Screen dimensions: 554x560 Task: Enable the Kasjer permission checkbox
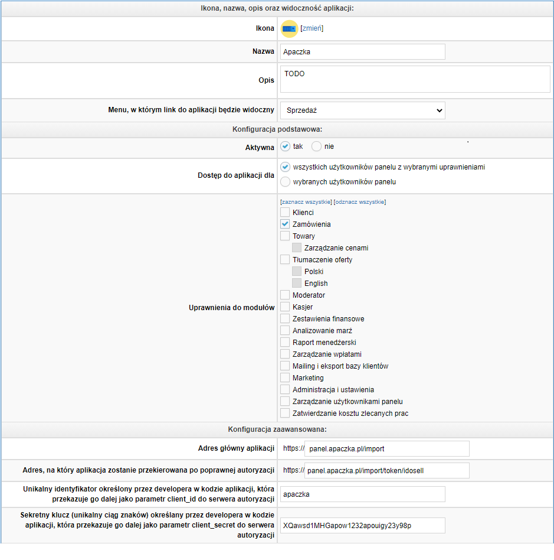285,307
